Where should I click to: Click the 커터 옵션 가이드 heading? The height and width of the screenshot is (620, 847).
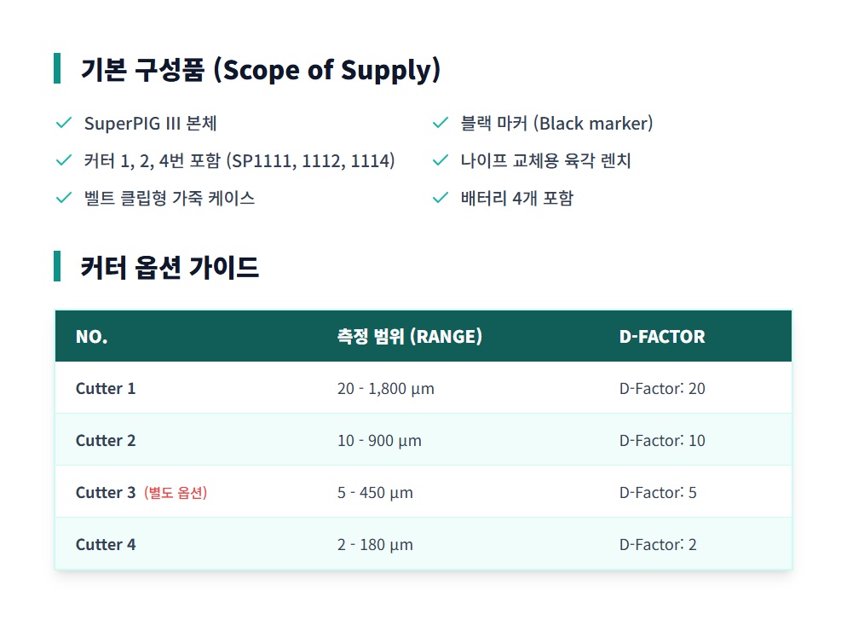[170, 268]
